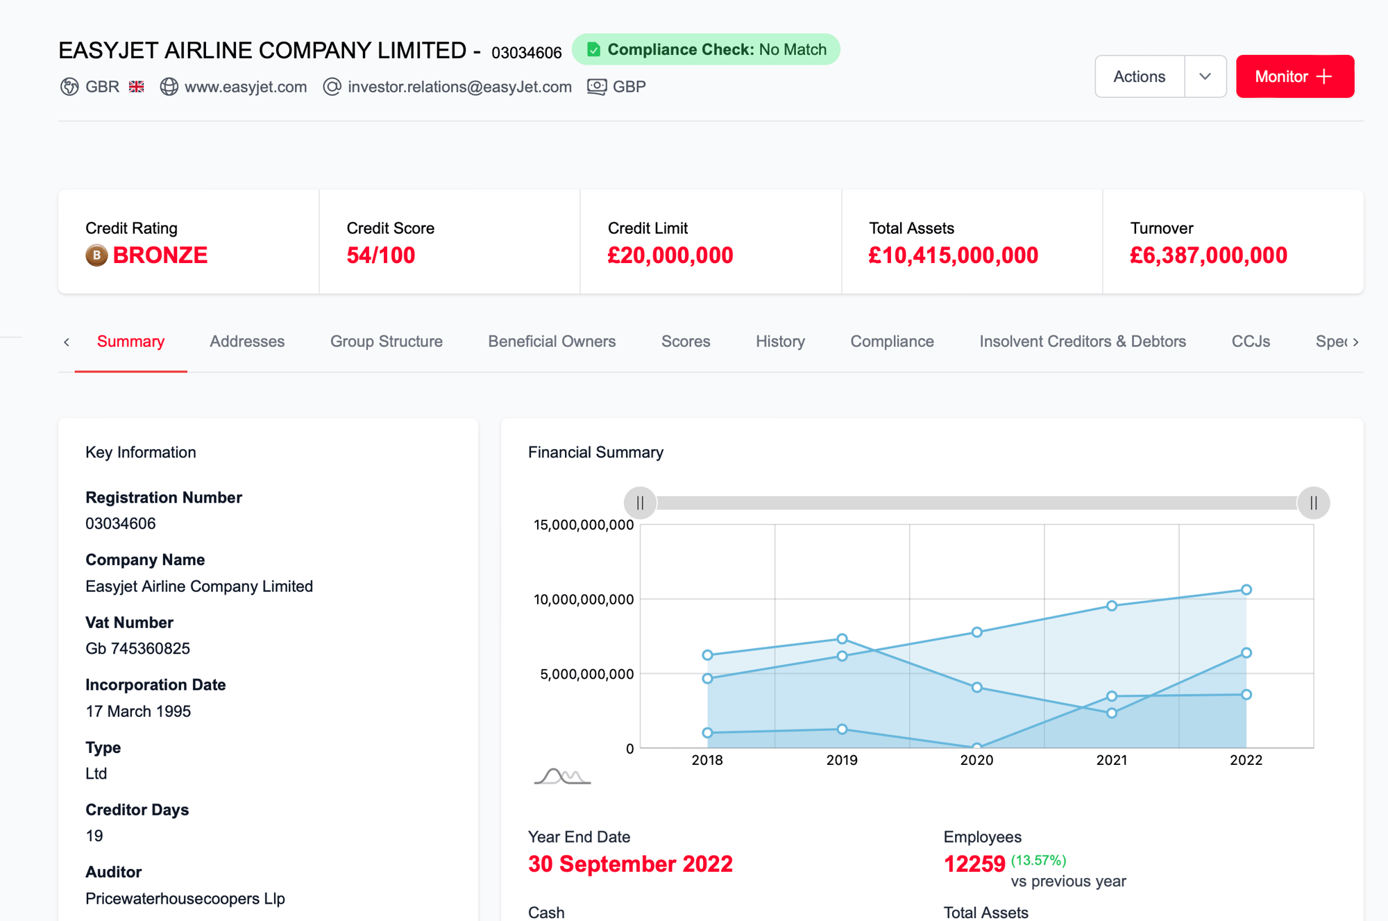The image size is (1388, 921).
Task: Open Insolvent Creditors & Debtors tab
Action: coord(1083,341)
